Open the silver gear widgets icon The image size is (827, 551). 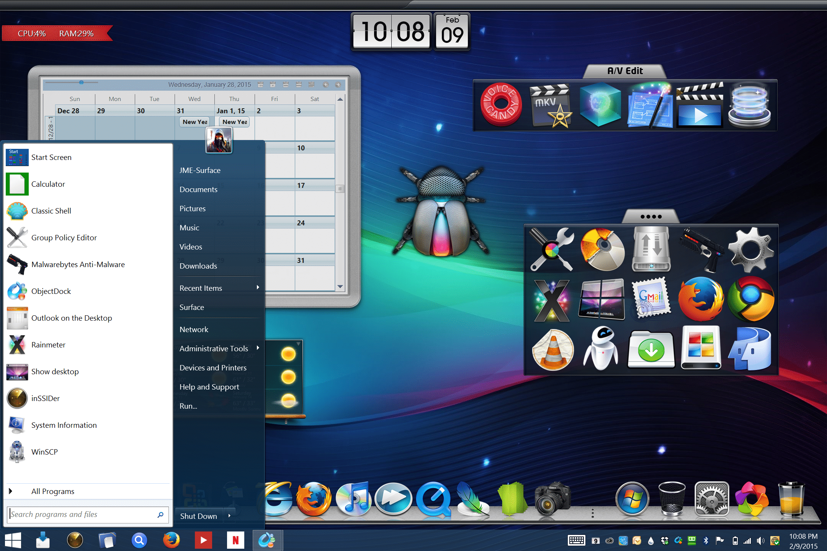[751, 249]
